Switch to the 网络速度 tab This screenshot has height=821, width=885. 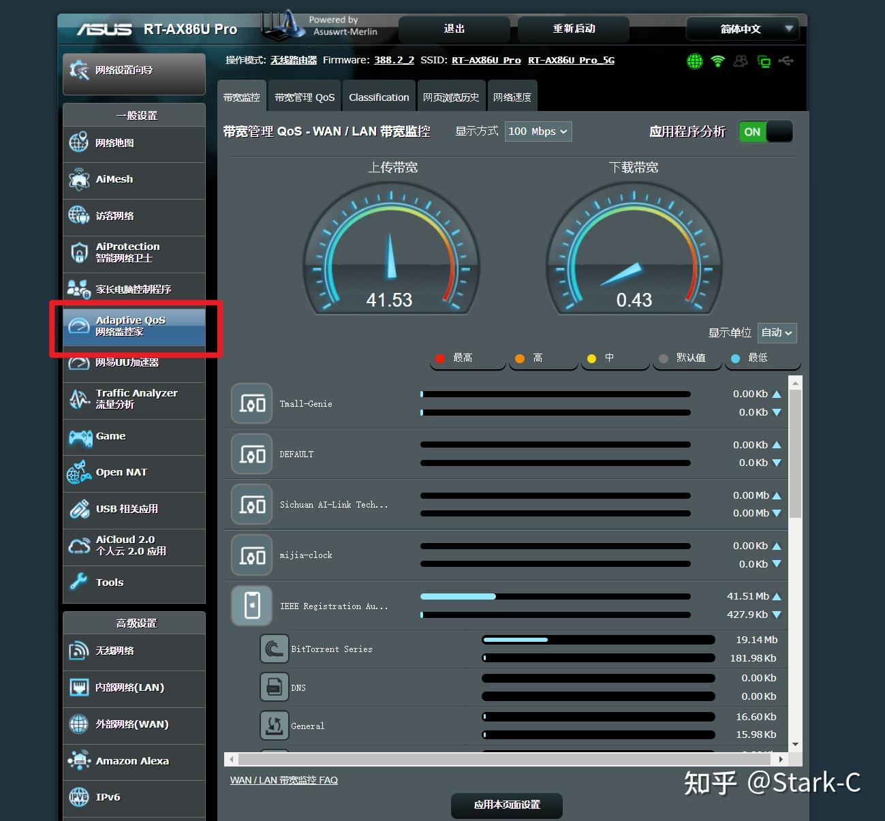512,97
